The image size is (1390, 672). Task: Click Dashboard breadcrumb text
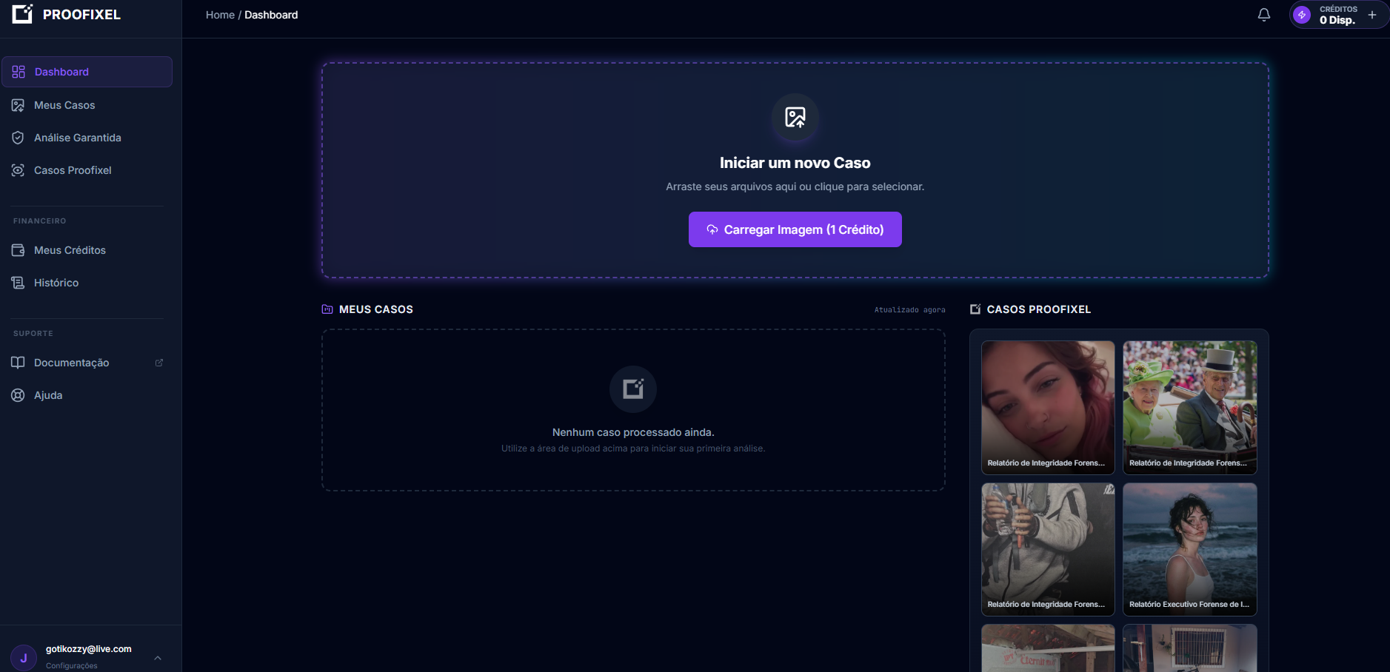coord(271,15)
